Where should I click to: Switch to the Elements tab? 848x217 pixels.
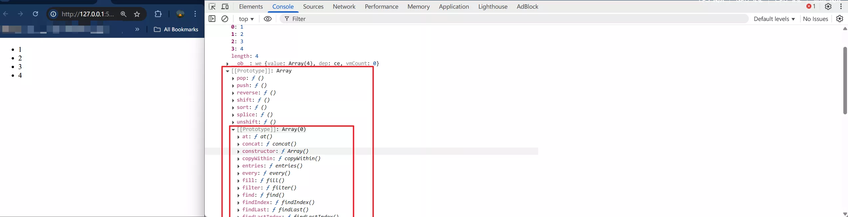(251, 7)
